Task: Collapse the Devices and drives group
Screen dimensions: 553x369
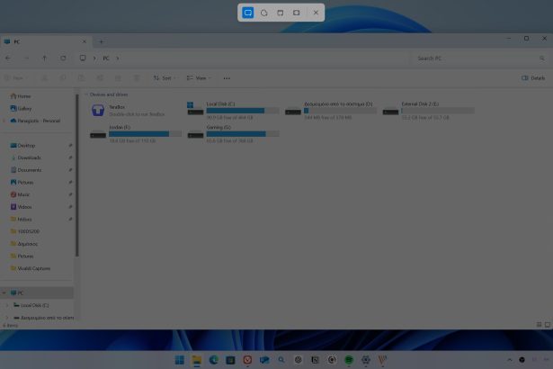Action: (85, 94)
